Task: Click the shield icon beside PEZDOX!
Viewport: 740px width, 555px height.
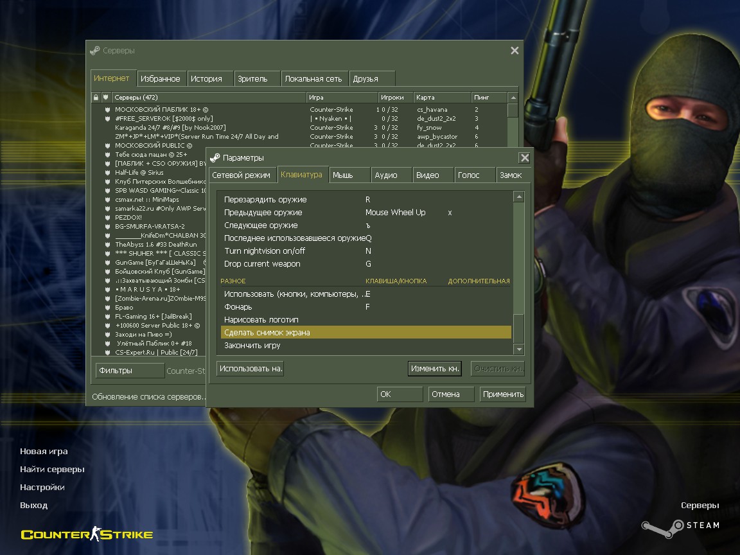Action: tap(108, 218)
